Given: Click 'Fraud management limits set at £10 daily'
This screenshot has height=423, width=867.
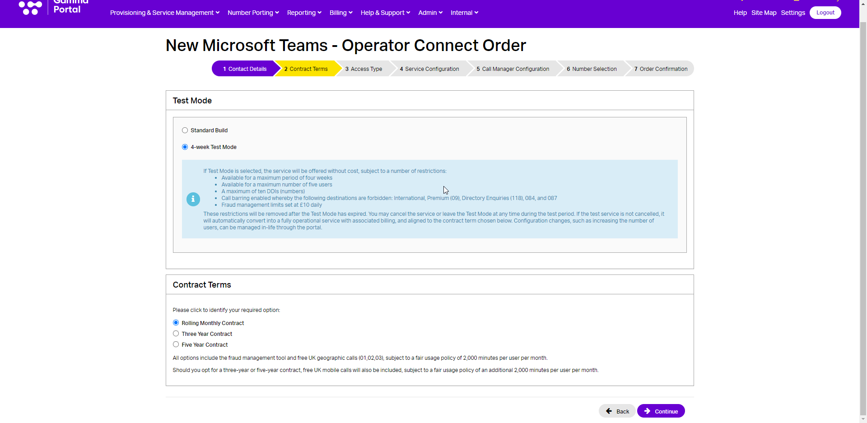Looking at the screenshot, I should (272, 205).
